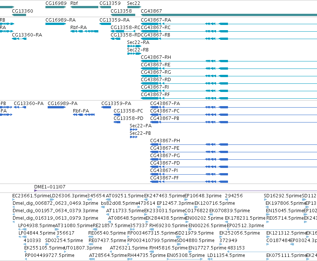
Task: Select the CG13359 gene label
Action: tap(110, 3)
